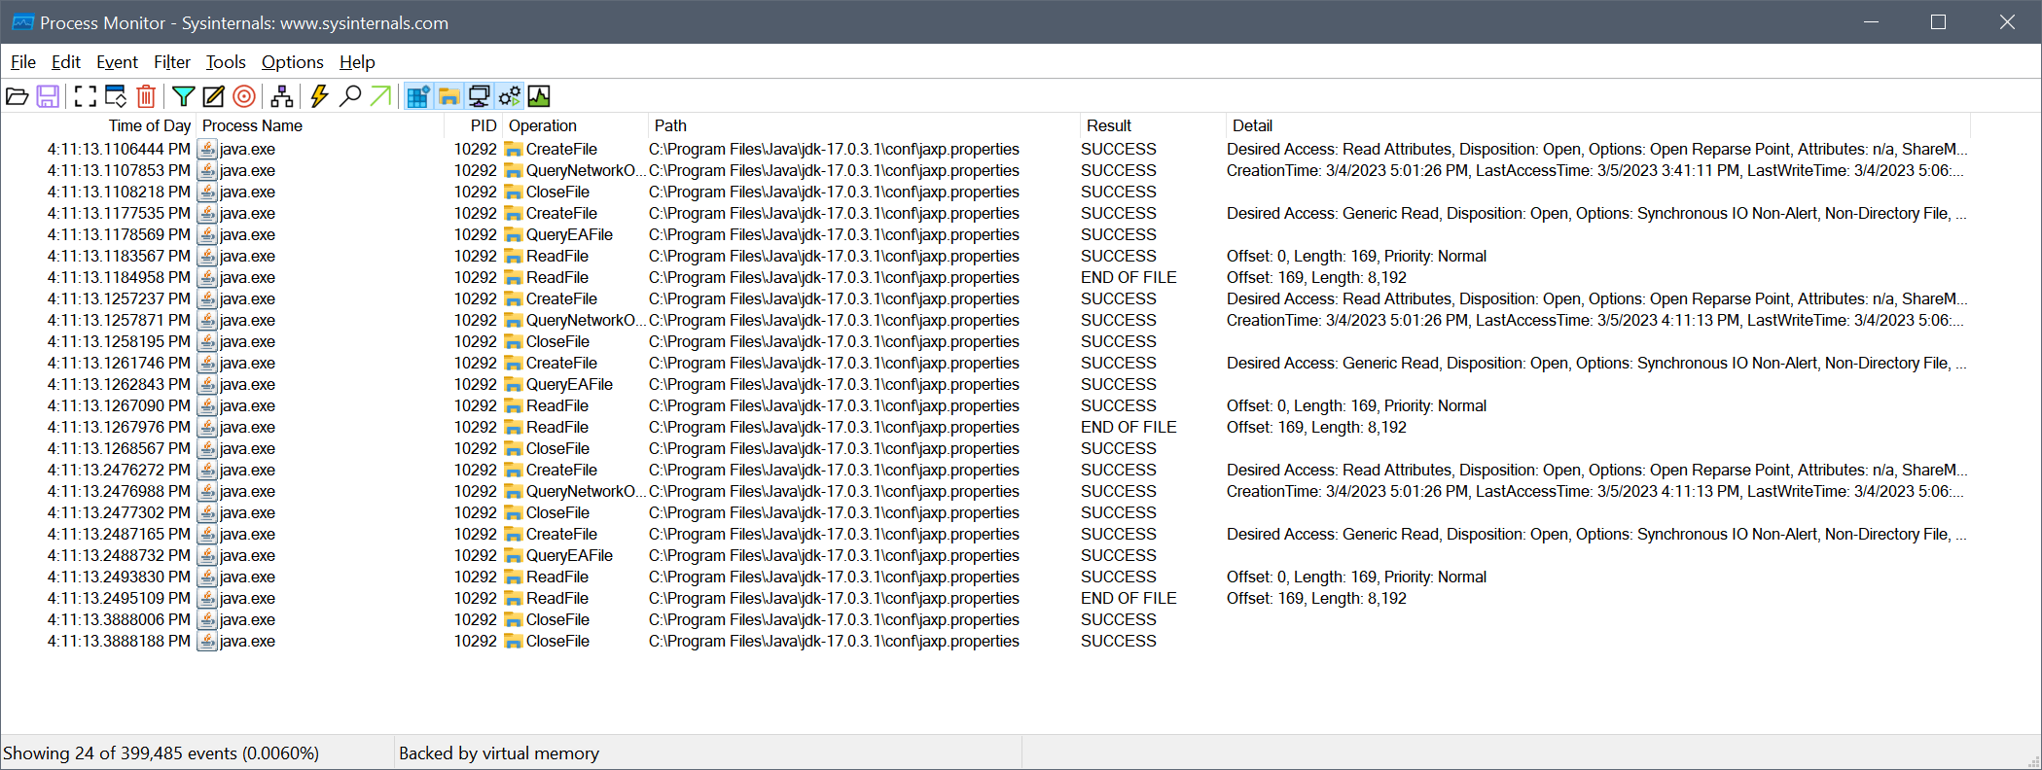Click SUCCESS result at 4:11:13.2477302 PM
The width and height of the screenshot is (2042, 770).
coord(1119,512)
